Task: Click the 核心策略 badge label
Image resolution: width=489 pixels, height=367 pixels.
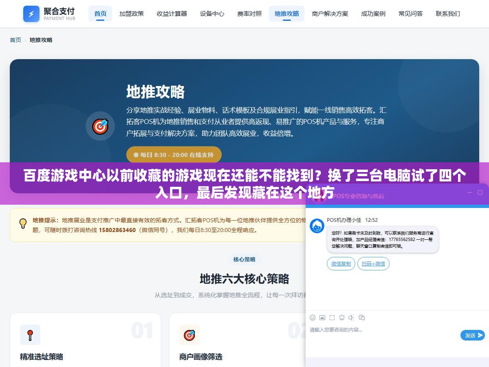Action: coord(244,259)
